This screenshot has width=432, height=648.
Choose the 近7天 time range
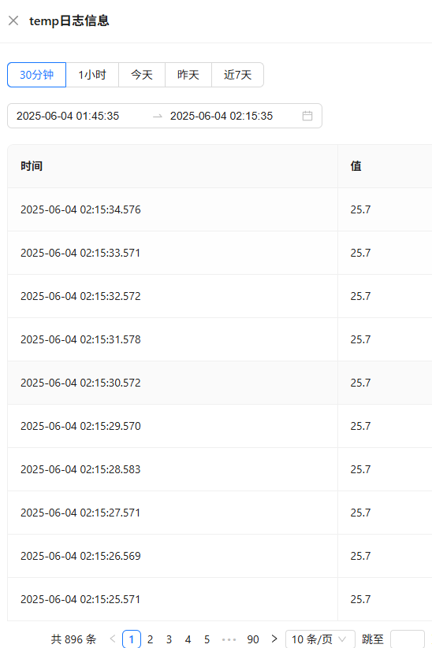pos(237,75)
